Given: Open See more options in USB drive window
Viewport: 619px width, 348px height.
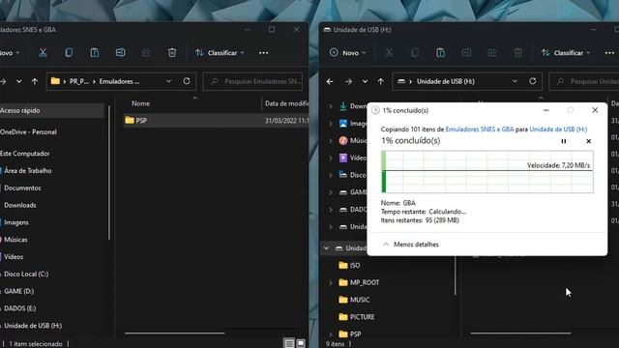Looking at the screenshot, I should pos(609,53).
